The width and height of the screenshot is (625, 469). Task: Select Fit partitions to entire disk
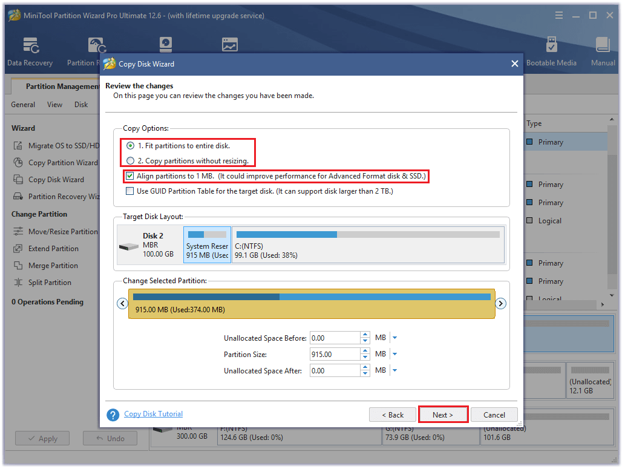[x=130, y=146]
